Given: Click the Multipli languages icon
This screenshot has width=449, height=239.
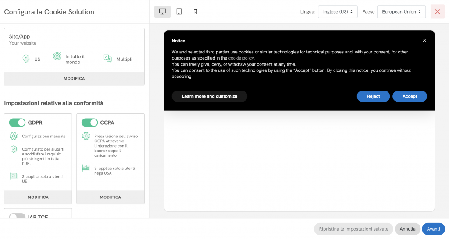Looking at the screenshot, I should pyautogui.click(x=107, y=59).
